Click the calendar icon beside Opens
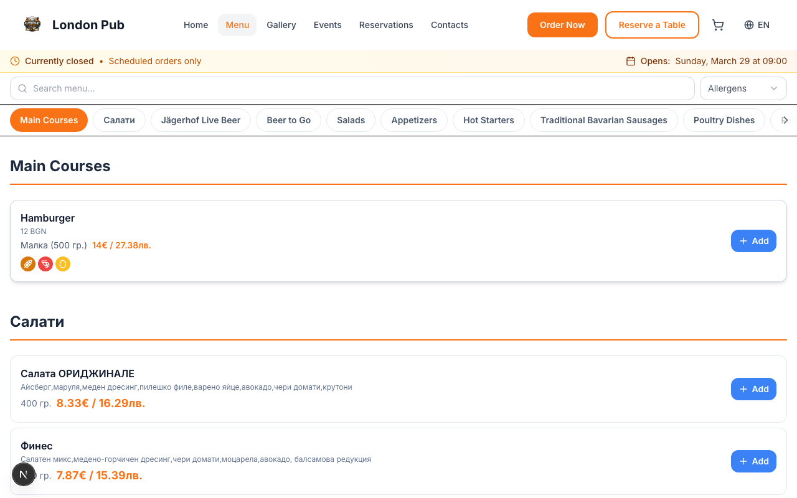This screenshot has height=498, width=797. click(x=631, y=61)
